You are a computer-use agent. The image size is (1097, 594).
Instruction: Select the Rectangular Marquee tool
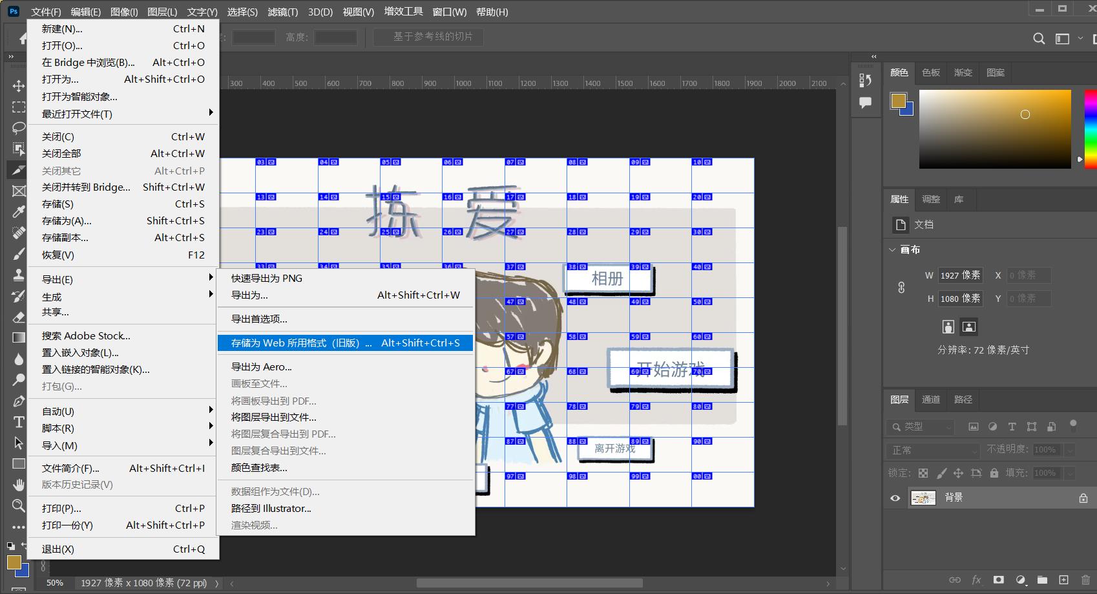click(x=19, y=107)
